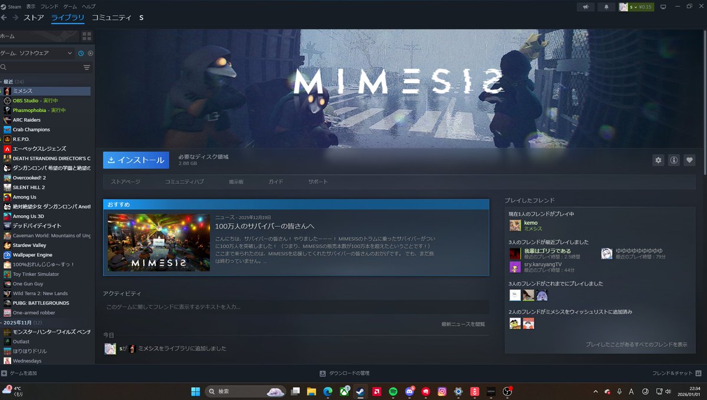Open the 掲示板 (discussions) tab link
Image resolution: width=707 pixels, height=400 pixels.
[236, 182]
